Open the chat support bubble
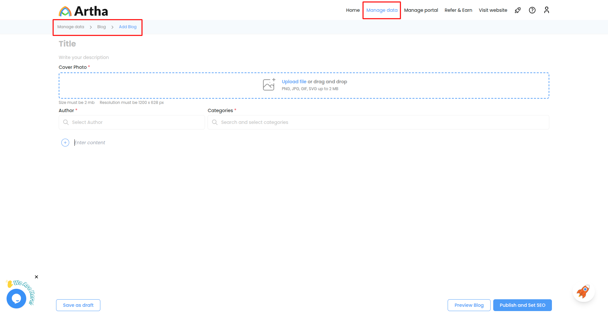The height and width of the screenshot is (315, 608). tap(16, 298)
